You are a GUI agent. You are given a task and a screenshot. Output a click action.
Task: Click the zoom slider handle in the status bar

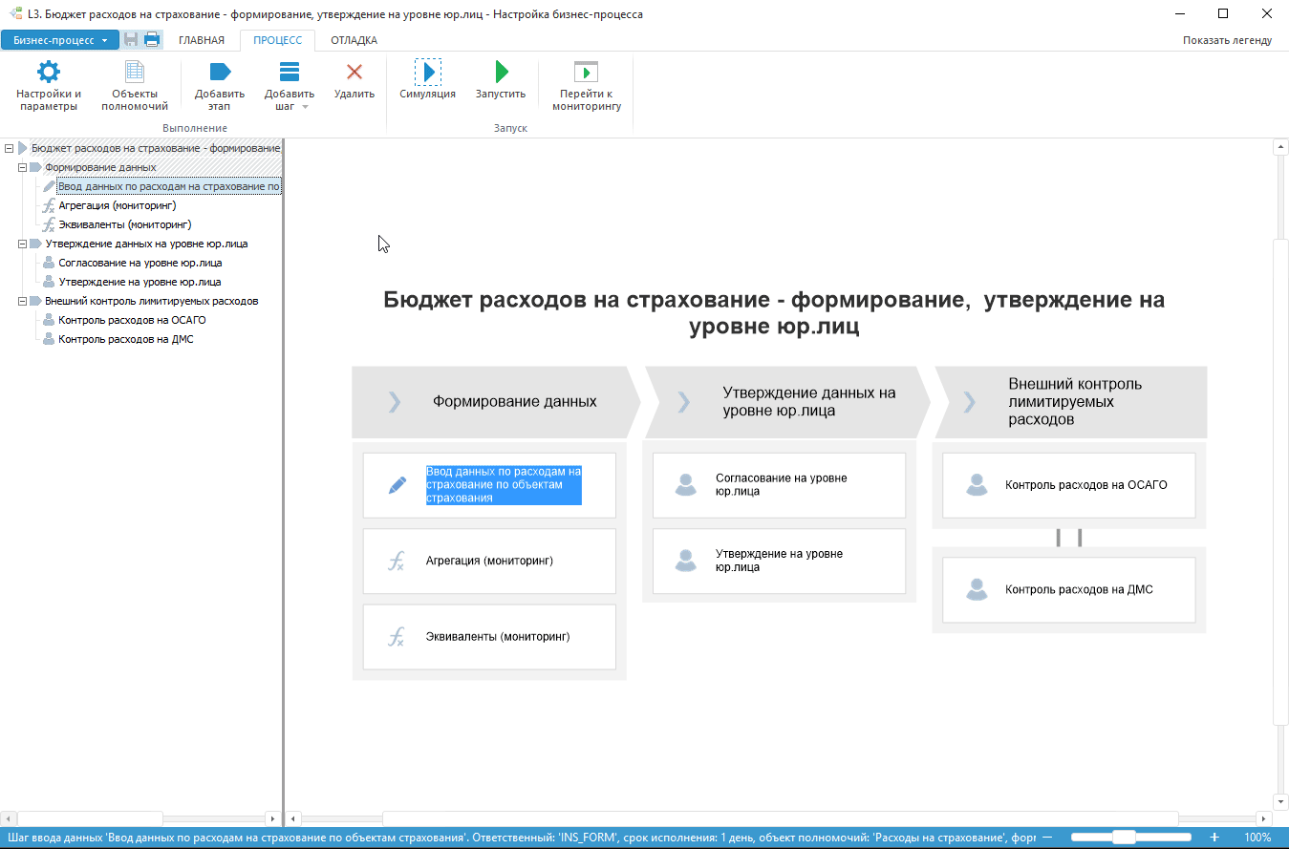(1124, 838)
